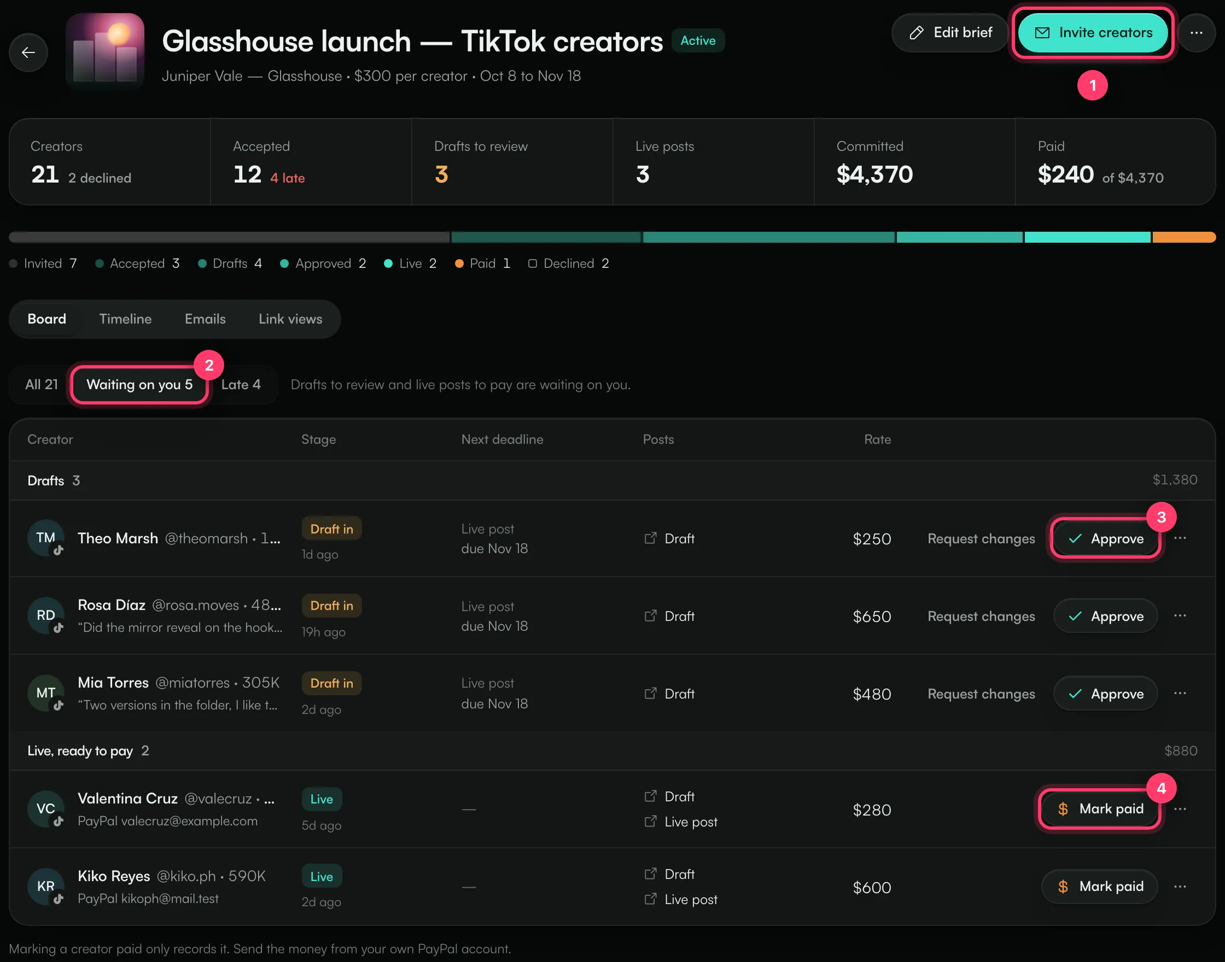1225x962 pixels.
Task: Request changes on Mia Torres's draft
Action: click(x=981, y=694)
